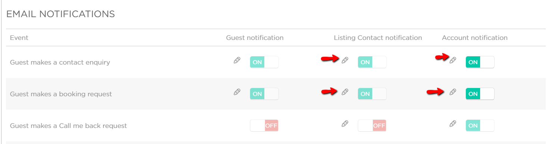Edit Guest notification for booking request
The image size is (551, 144).
tap(237, 92)
